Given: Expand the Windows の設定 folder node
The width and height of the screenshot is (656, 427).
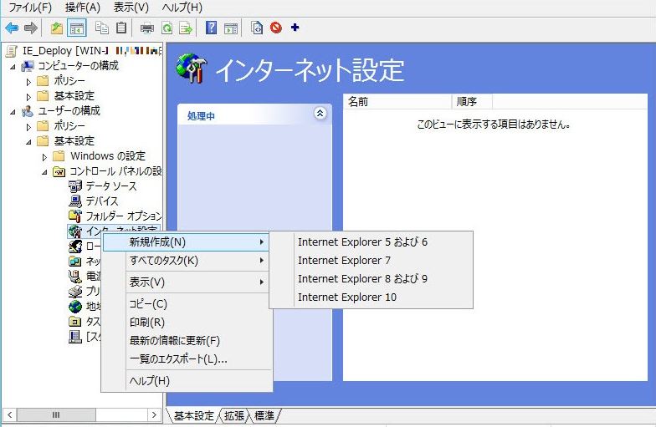Looking at the screenshot, I should tap(44, 156).
